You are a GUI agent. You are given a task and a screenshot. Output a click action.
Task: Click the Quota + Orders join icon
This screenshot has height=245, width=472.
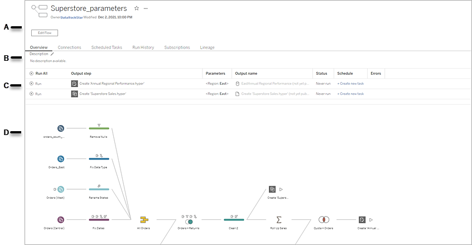(324, 220)
